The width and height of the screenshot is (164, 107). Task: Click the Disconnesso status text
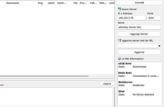[140, 67]
